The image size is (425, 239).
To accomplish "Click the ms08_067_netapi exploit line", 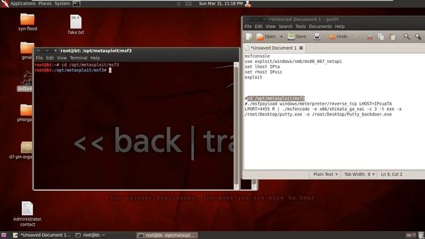I will click(x=294, y=61).
